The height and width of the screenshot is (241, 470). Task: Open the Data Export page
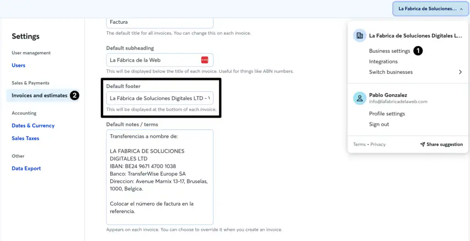pyautogui.click(x=26, y=169)
